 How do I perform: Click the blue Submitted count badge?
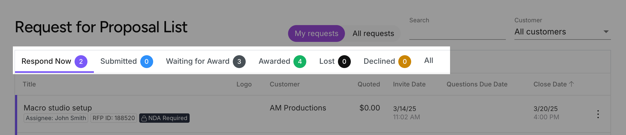147,62
